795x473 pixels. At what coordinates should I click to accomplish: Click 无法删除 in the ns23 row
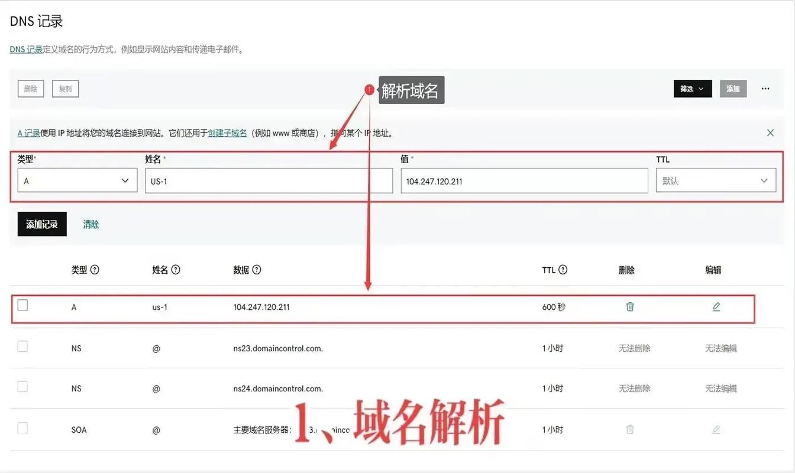[x=635, y=348]
